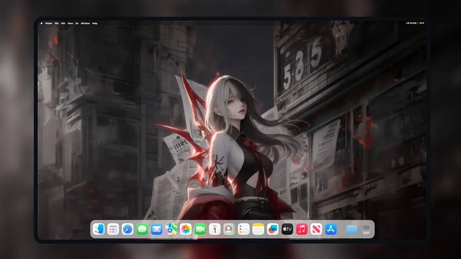Viewport: 461px width, 259px height.
Task: Launch Freeform from the Dock
Action: pyautogui.click(x=273, y=229)
